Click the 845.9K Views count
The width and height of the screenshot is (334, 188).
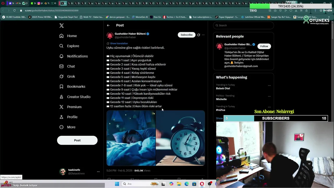coord(142,171)
